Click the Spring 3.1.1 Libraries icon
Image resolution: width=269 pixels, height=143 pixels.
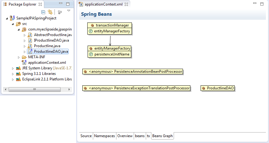18,74
